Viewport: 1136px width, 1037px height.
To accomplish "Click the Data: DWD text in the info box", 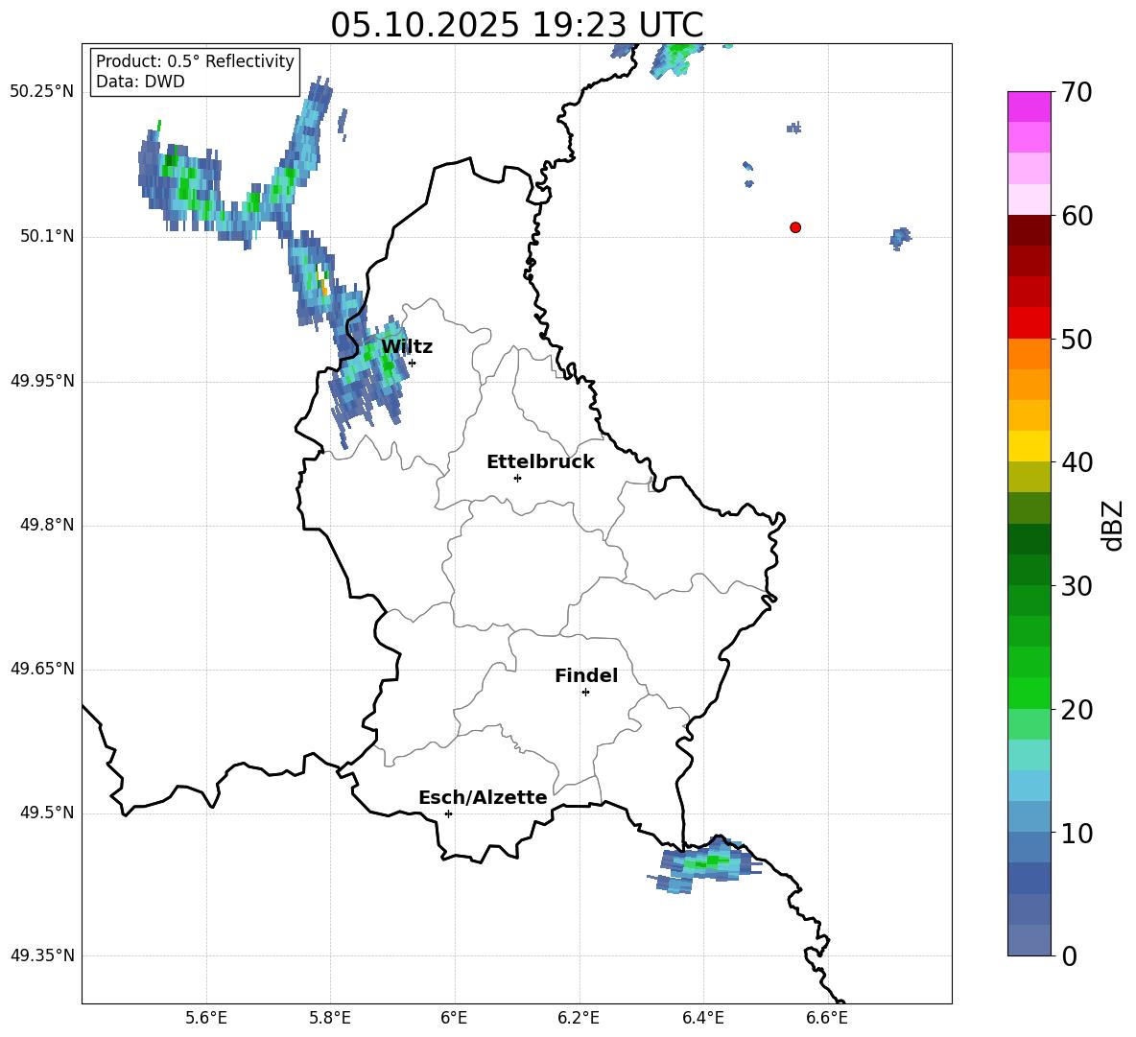I will coord(140,82).
